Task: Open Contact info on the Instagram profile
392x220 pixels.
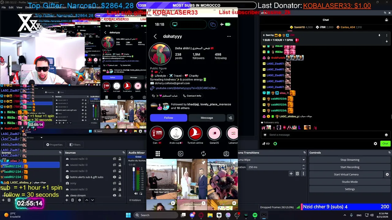Action: (x=192, y=96)
